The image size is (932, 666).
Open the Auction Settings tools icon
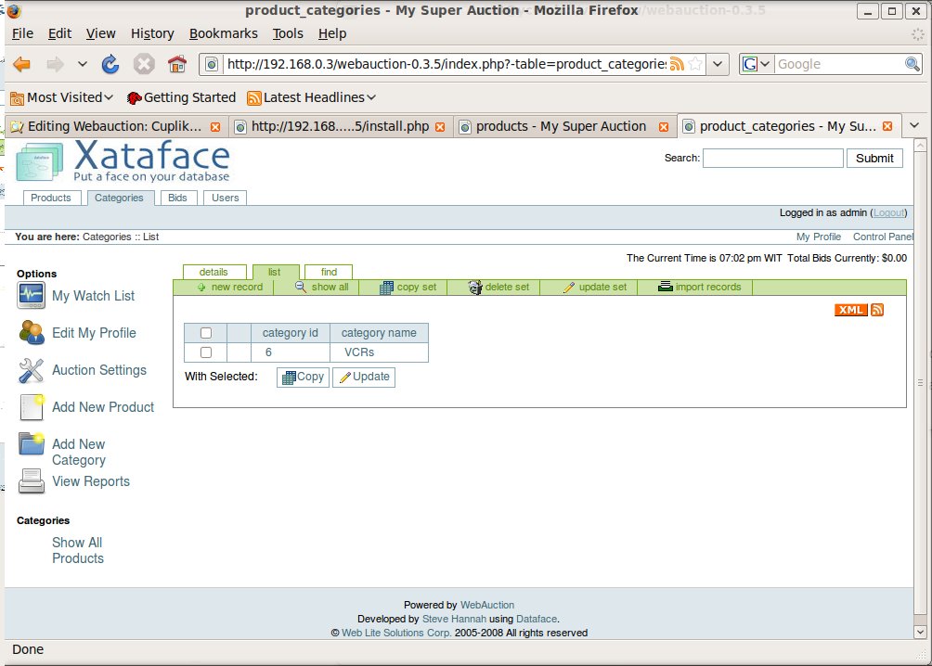(x=31, y=370)
